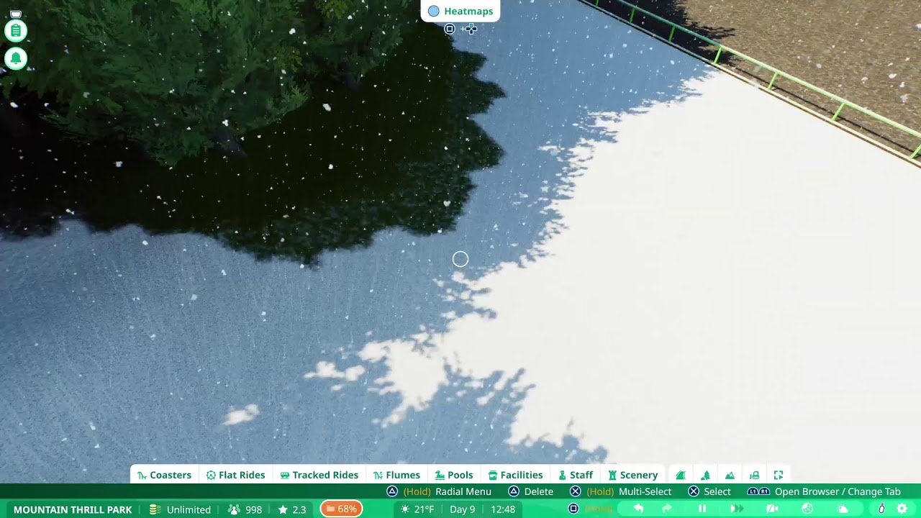
Task: View park rating 2.3 stars
Action: coord(292,509)
